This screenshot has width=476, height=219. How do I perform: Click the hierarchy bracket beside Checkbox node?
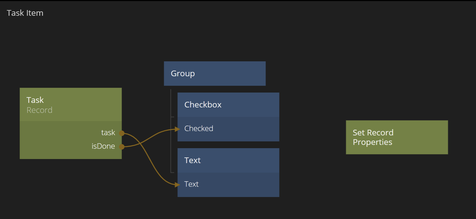tap(172, 117)
